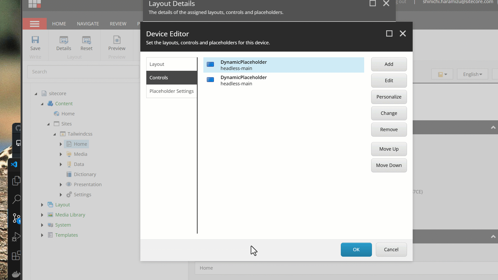The width and height of the screenshot is (498, 280).
Task: Expand the Sites tree node
Action: (48, 124)
